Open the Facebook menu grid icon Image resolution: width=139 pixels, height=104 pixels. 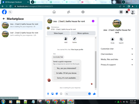coord(121,12)
